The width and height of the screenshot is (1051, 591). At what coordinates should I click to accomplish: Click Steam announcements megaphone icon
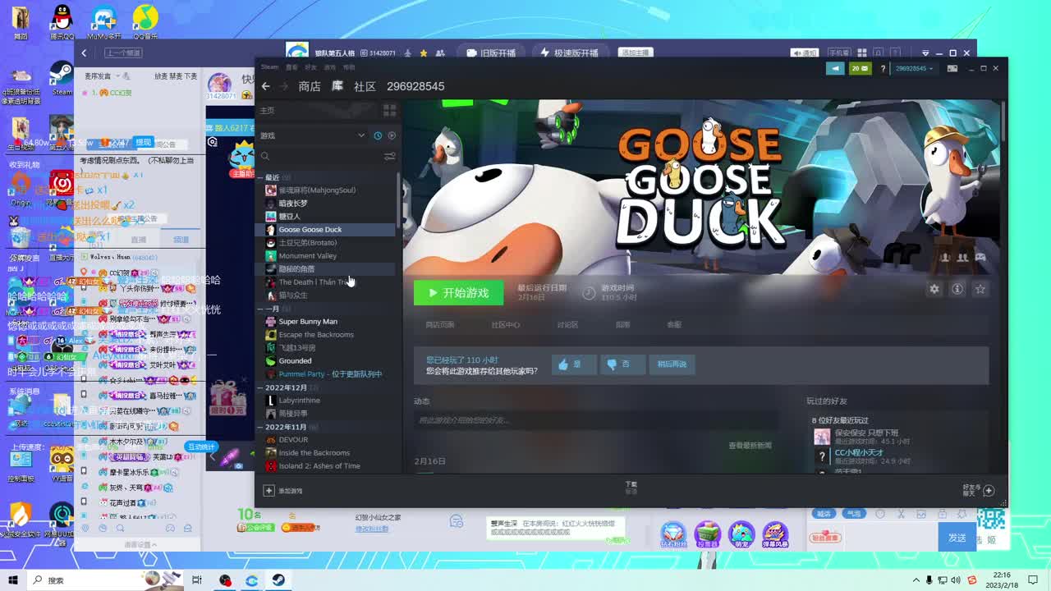[836, 68]
